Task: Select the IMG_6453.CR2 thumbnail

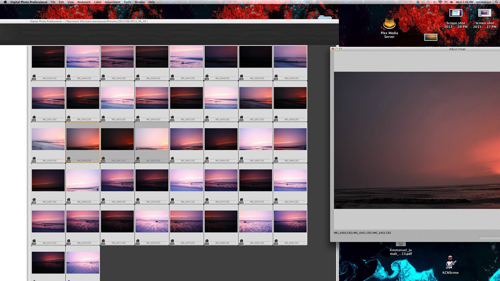Action: click(x=117, y=98)
